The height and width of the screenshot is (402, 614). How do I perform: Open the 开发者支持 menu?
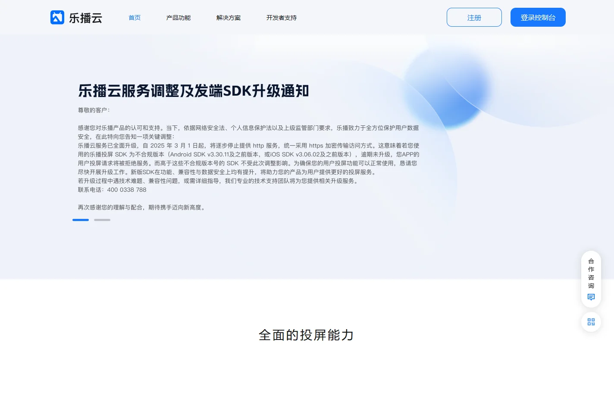click(x=282, y=18)
